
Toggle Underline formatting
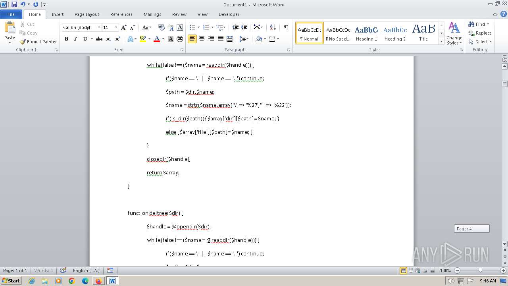click(x=85, y=39)
